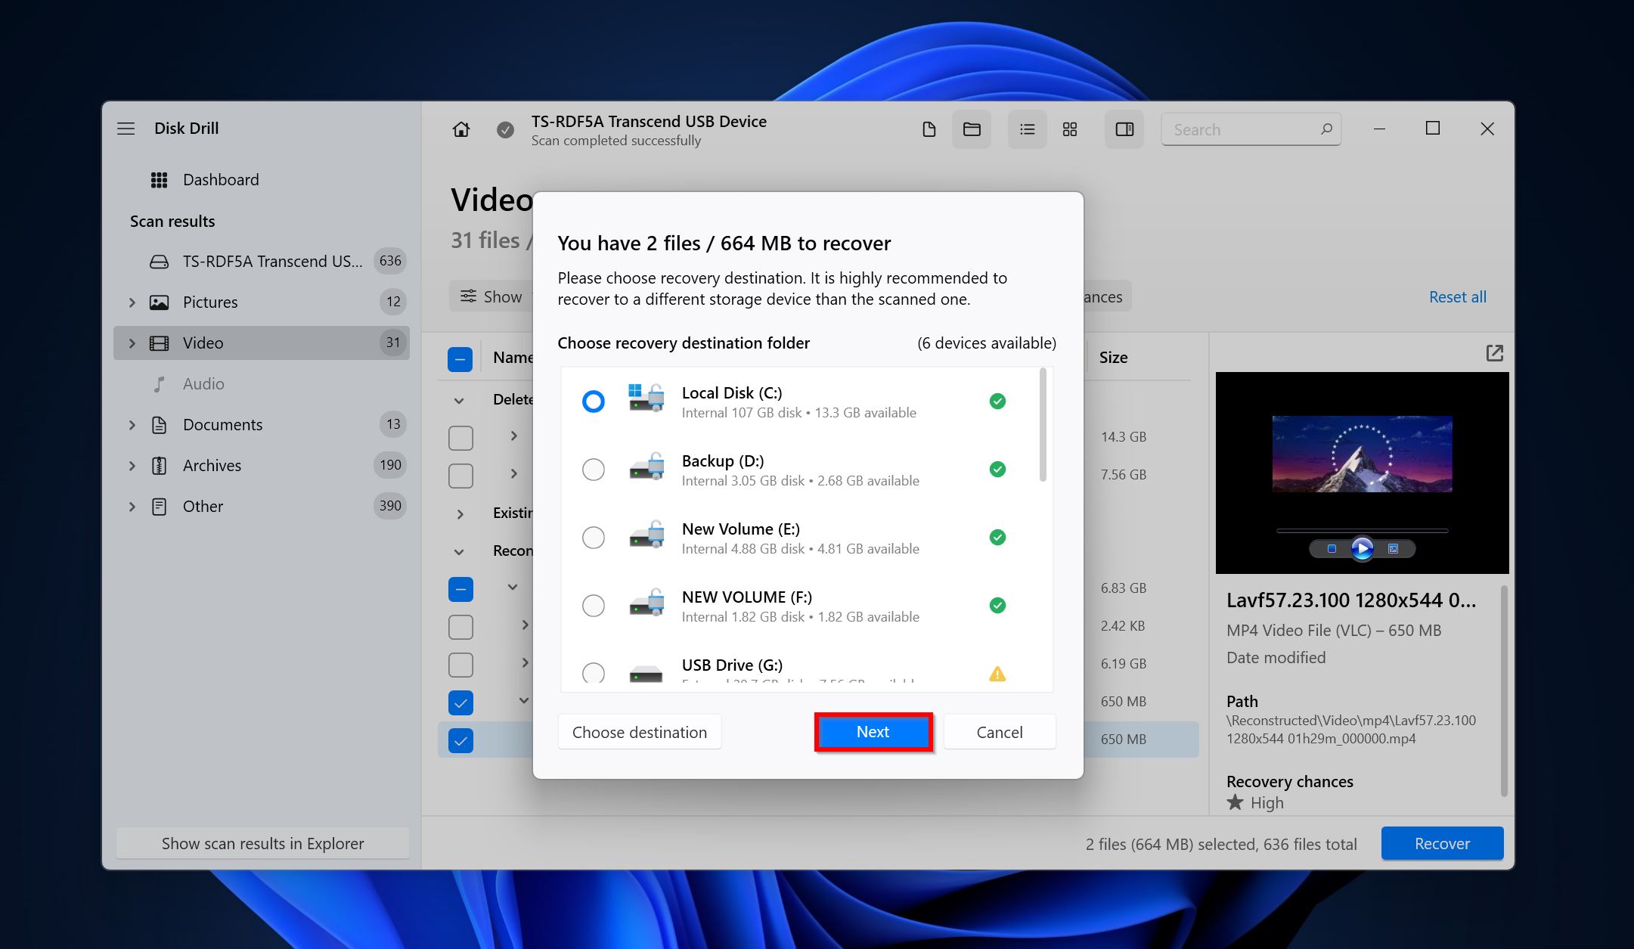Select Local Disk (C:) radio button
Image resolution: width=1634 pixels, height=949 pixels.
[x=593, y=401]
